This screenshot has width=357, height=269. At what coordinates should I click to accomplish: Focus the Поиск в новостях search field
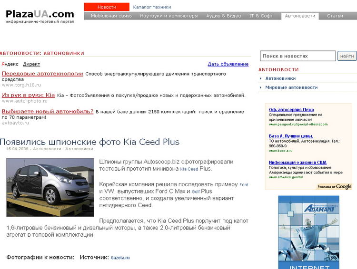298,56
